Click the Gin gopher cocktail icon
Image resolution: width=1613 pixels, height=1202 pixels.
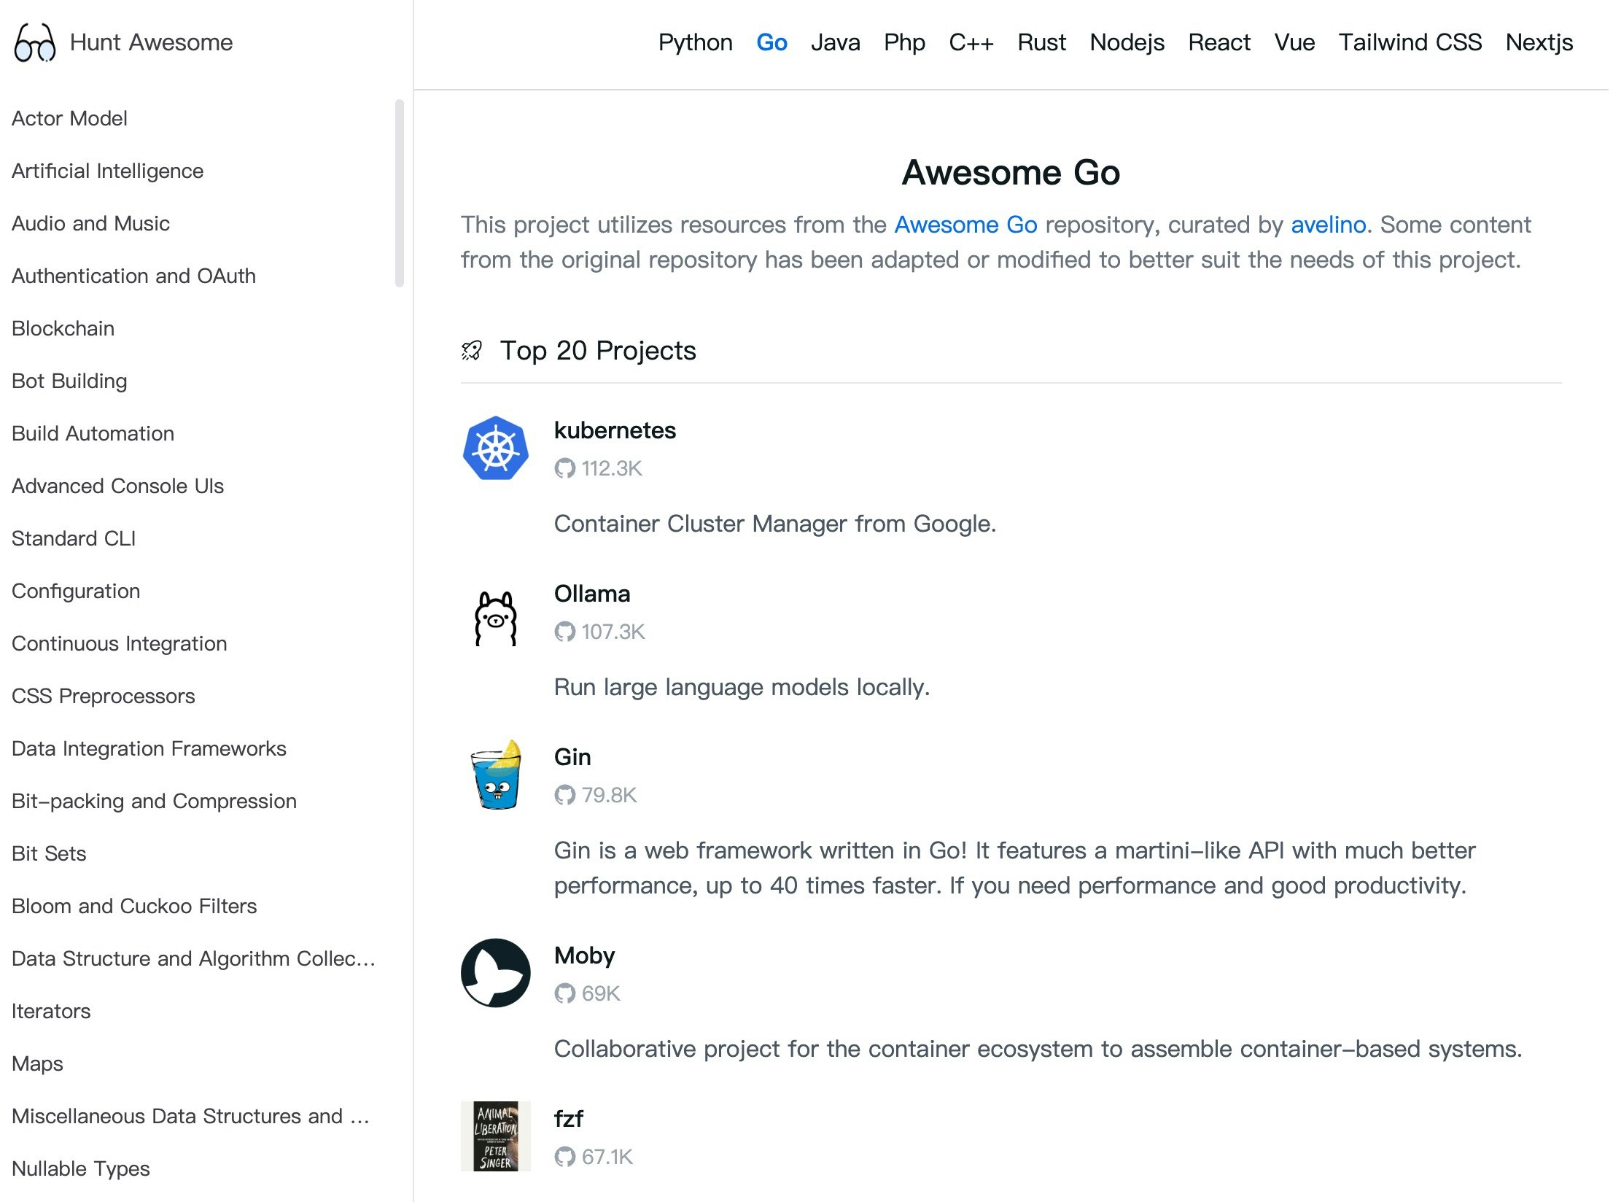point(496,776)
